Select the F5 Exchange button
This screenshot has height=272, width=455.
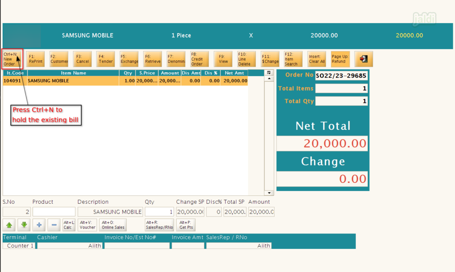(x=129, y=59)
